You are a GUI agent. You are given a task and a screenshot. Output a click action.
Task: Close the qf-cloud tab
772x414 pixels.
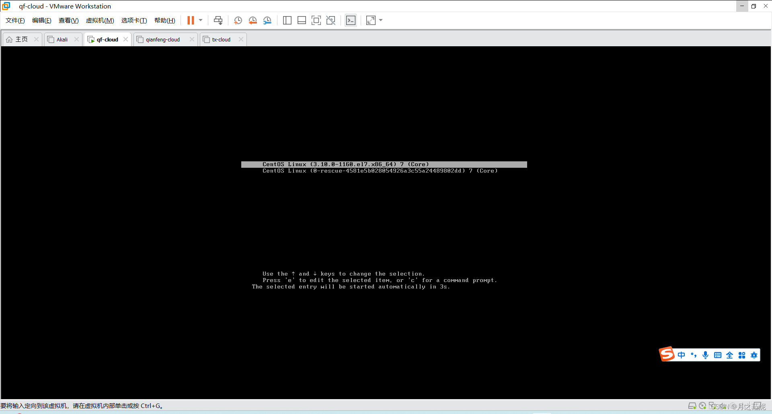[125, 39]
